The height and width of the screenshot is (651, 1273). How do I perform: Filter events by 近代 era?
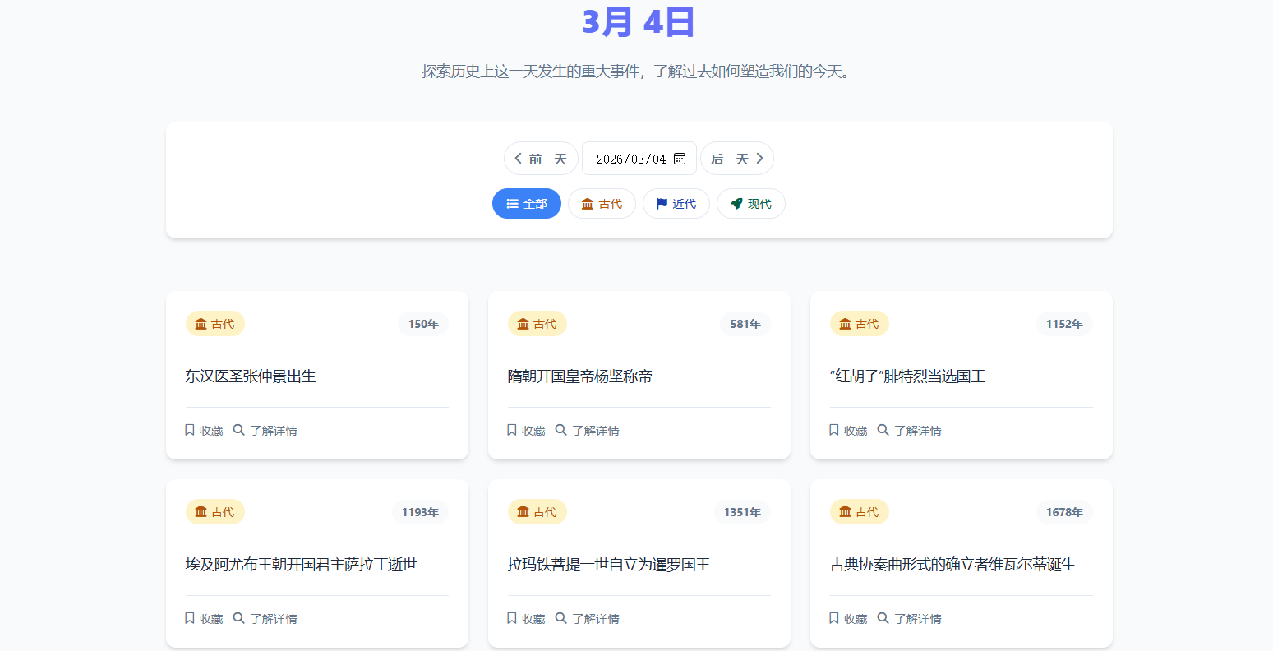[x=676, y=204]
